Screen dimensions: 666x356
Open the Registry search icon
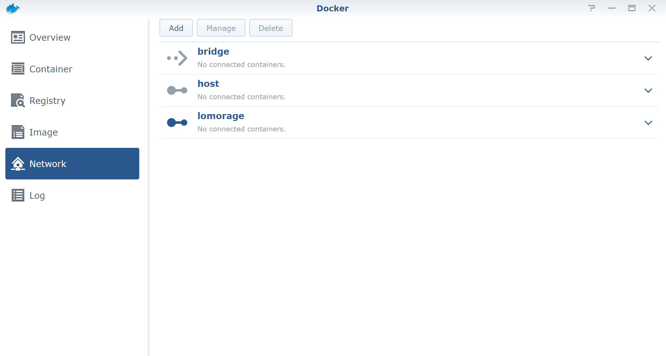click(x=18, y=100)
